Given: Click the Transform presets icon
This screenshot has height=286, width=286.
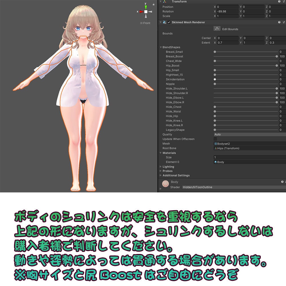Looking at the screenshot, I should (x=283, y=2).
